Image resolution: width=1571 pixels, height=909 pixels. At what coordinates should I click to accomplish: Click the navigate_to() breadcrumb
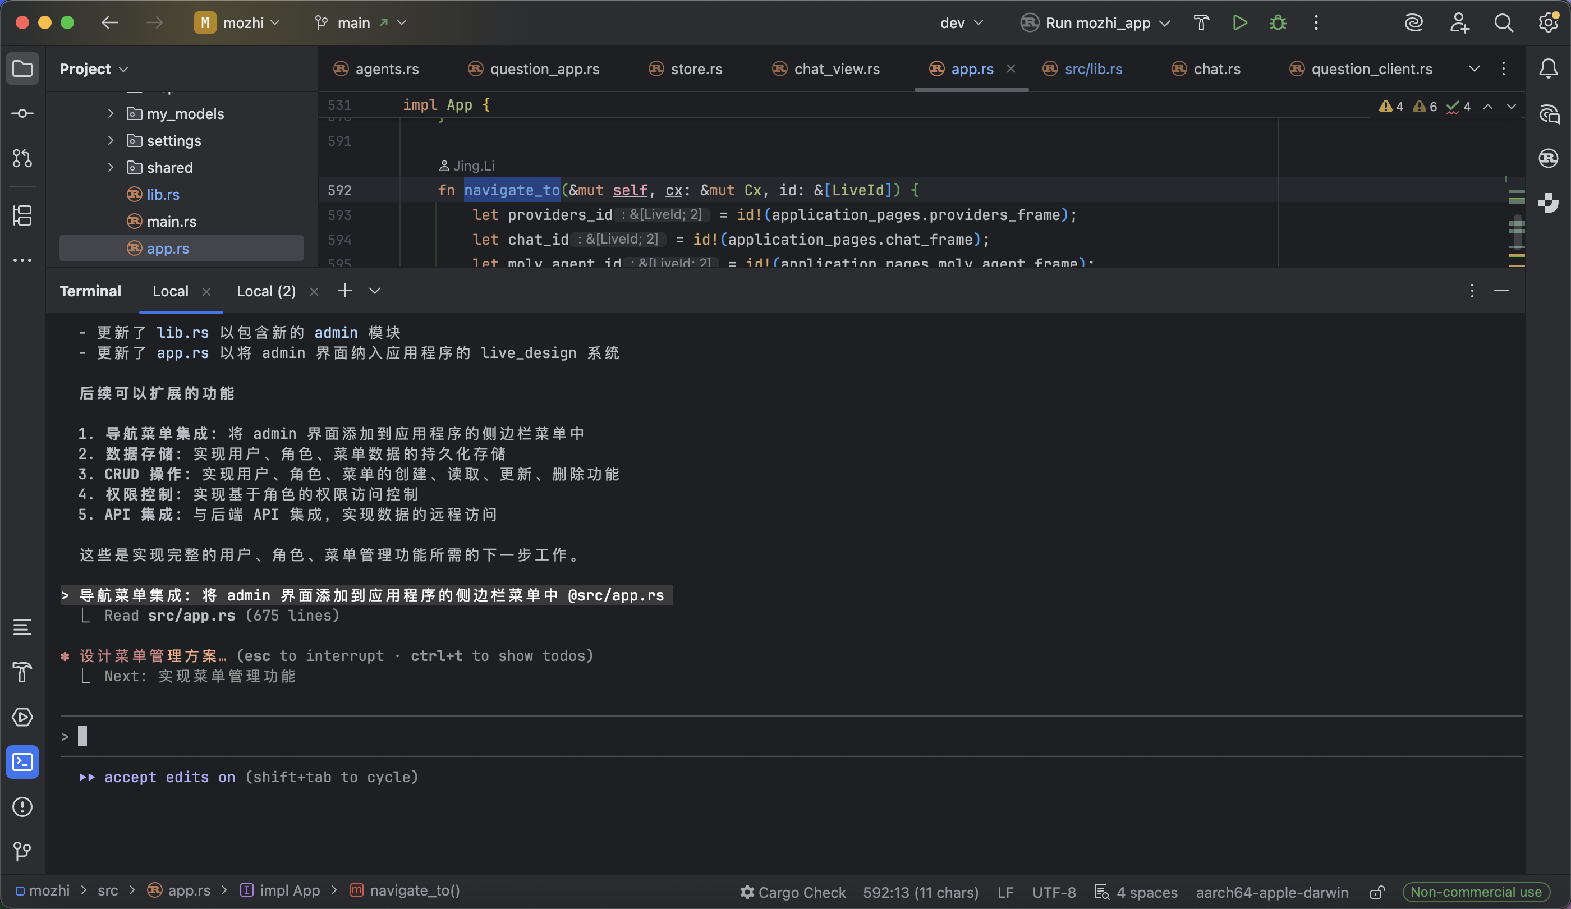click(414, 891)
